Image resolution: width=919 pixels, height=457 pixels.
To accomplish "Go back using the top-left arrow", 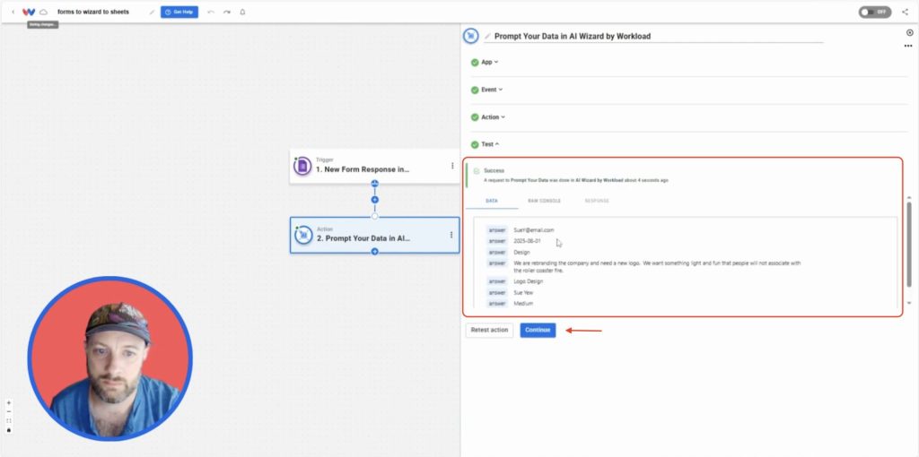I will [13, 12].
